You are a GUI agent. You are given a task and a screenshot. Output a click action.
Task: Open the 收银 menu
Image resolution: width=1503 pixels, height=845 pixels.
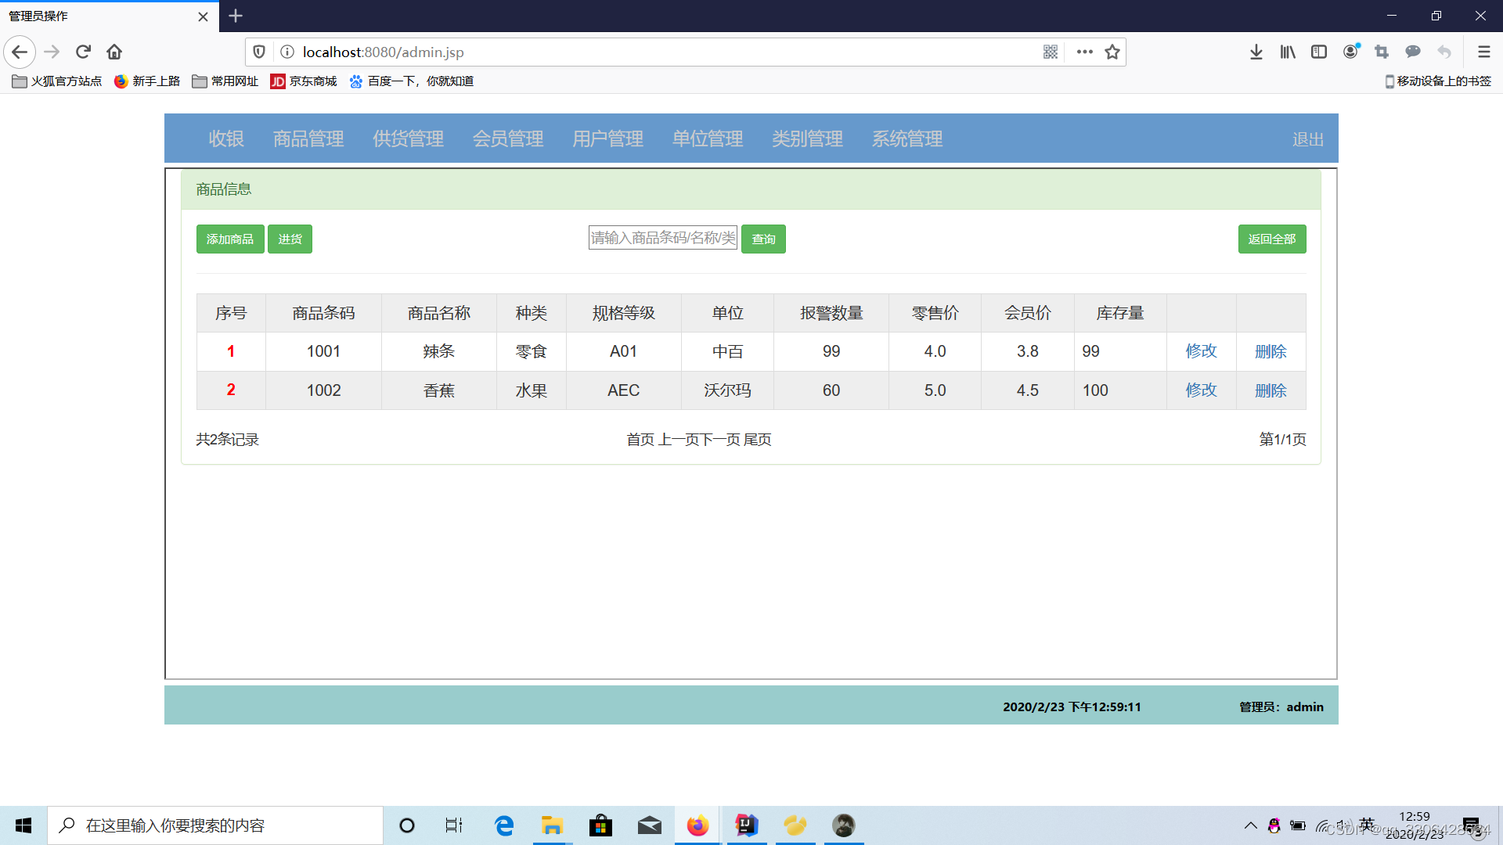coord(226,138)
